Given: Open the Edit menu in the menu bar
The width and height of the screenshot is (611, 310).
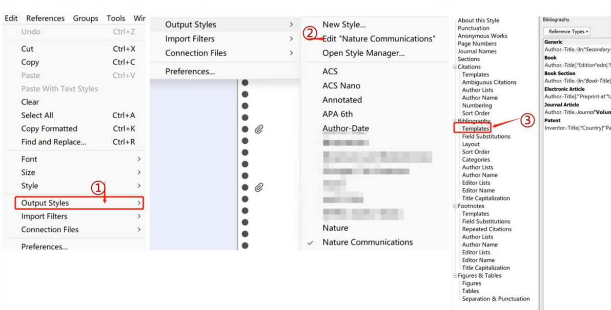Looking at the screenshot, I should pos(11,18).
